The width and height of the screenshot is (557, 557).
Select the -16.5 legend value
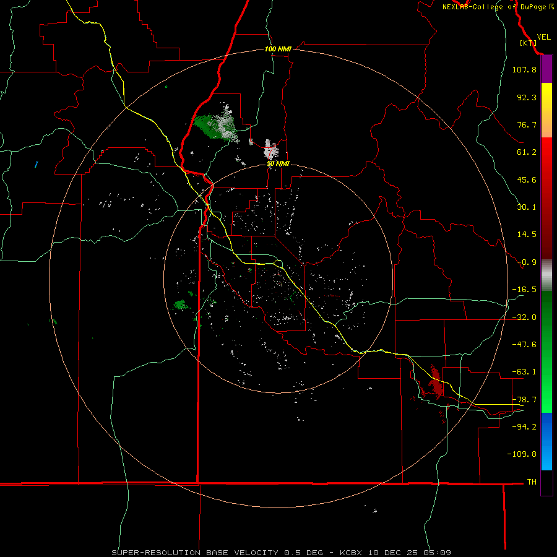point(524,290)
